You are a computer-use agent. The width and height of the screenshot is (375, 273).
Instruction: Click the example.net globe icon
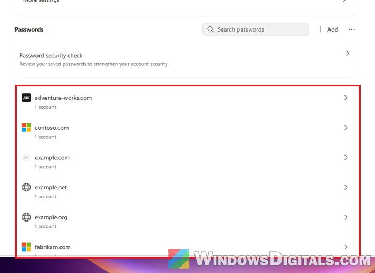(26, 187)
